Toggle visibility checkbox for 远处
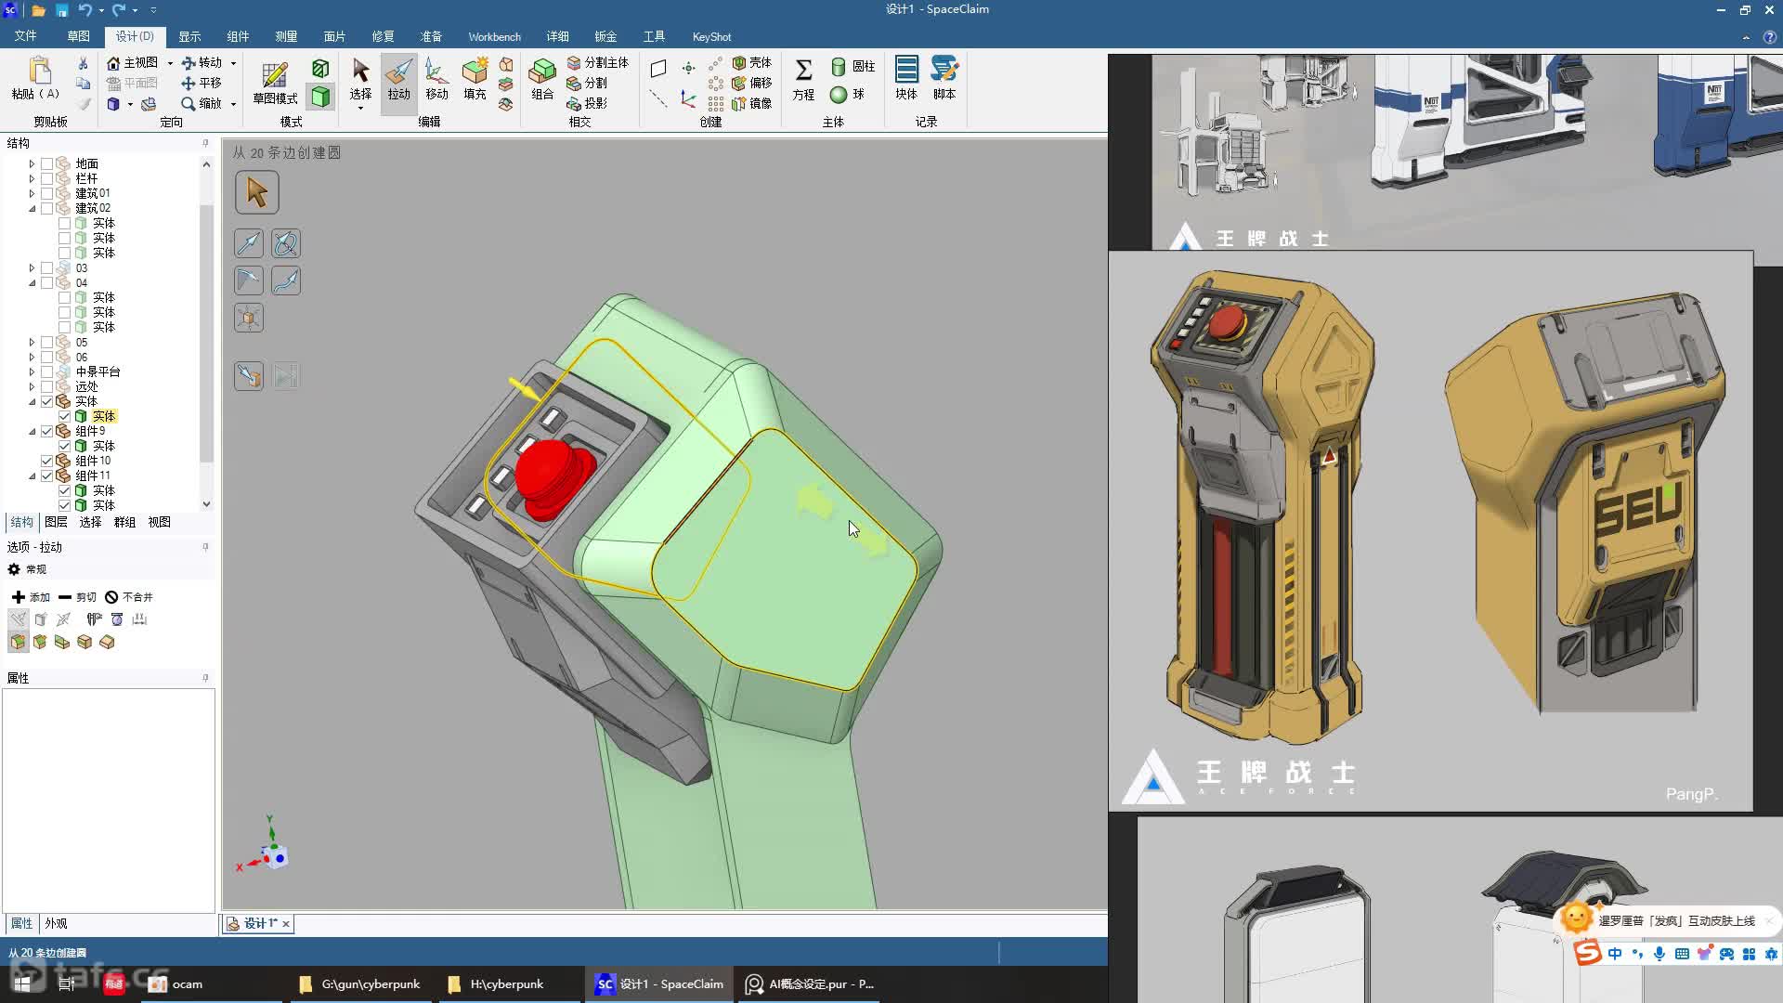1783x1003 pixels. pos(46,386)
